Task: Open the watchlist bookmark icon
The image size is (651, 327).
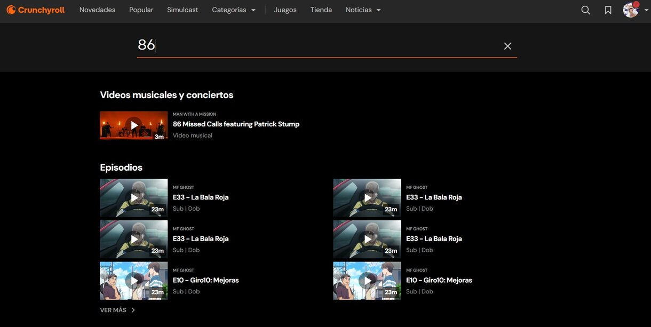Action: (608, 10)
